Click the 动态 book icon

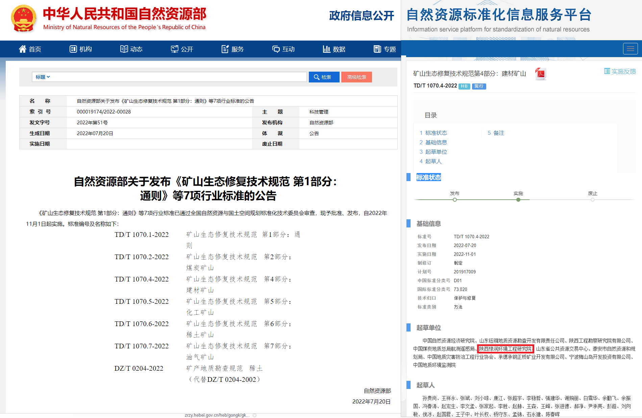click(x=124, y=49)
